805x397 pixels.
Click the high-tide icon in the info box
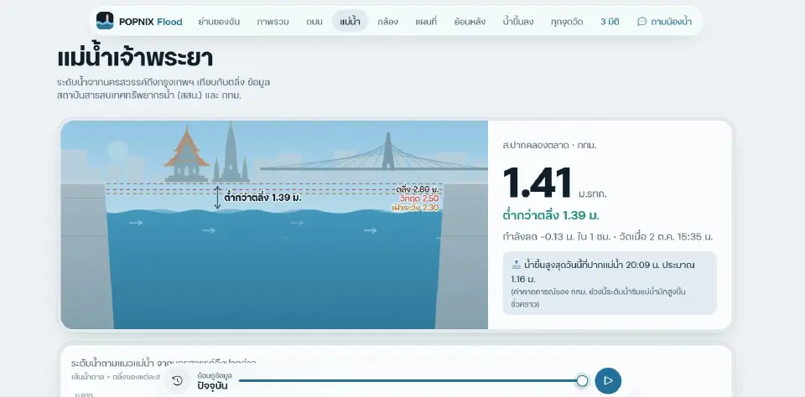click(517, 266)
